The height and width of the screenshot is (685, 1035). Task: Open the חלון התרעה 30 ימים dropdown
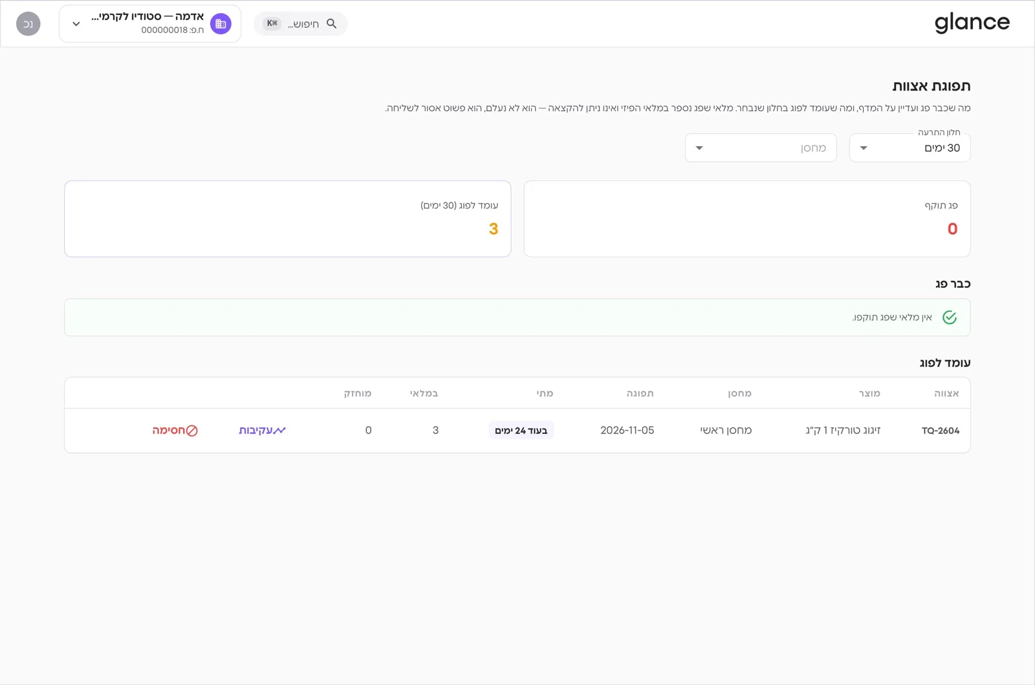coord(910,148)
